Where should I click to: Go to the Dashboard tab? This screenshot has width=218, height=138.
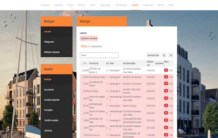tap(45, 5)
